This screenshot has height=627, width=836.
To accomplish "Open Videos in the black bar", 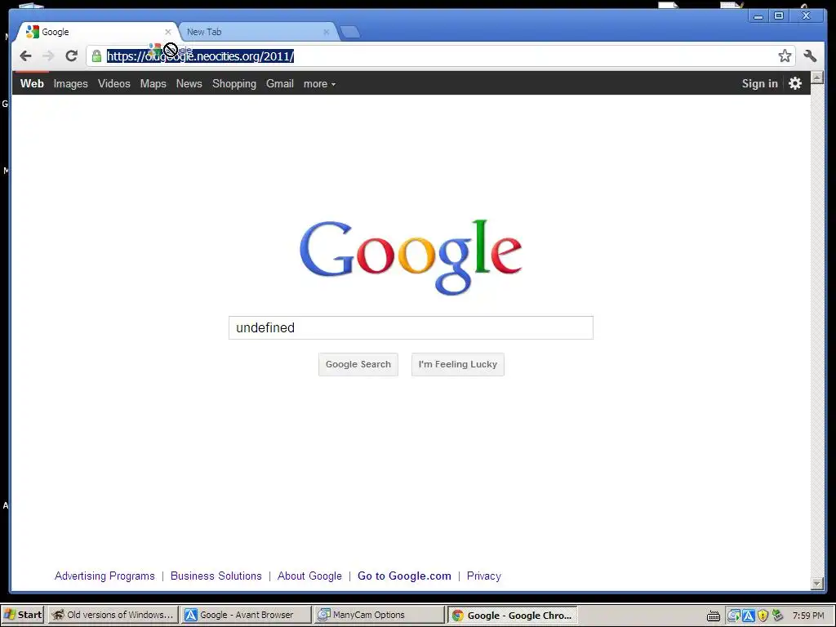I will click(114, 84).
